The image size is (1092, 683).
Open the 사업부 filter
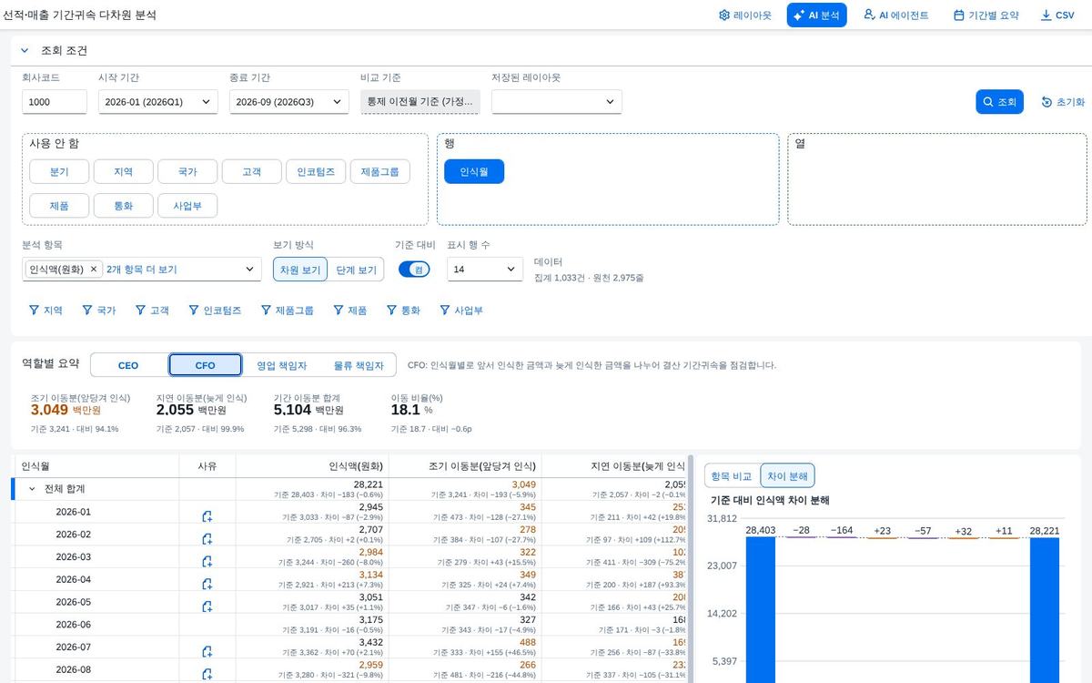[x=461, y=311]
